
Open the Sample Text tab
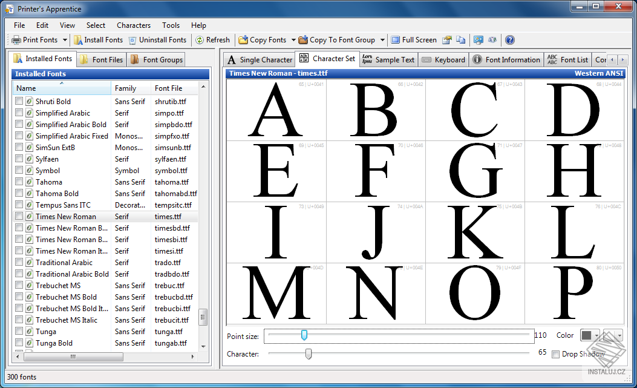point(388,60)
